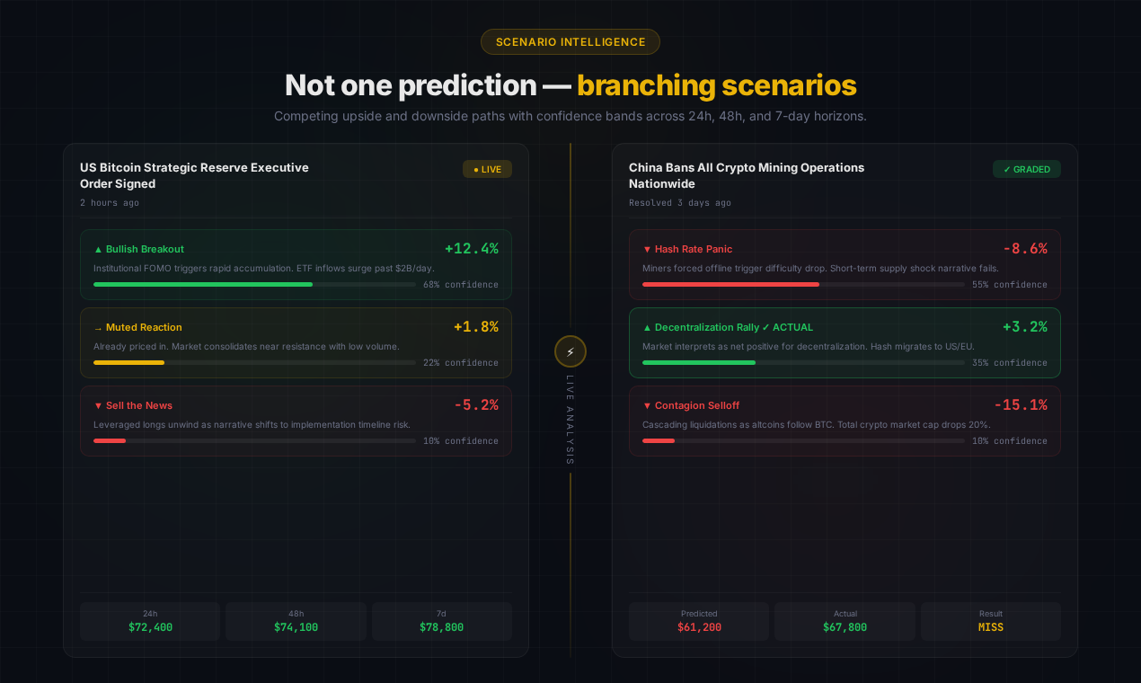Click the Predicted $61,200 price box
This screenshot has height=683, width=1141.
click(698, 621)
